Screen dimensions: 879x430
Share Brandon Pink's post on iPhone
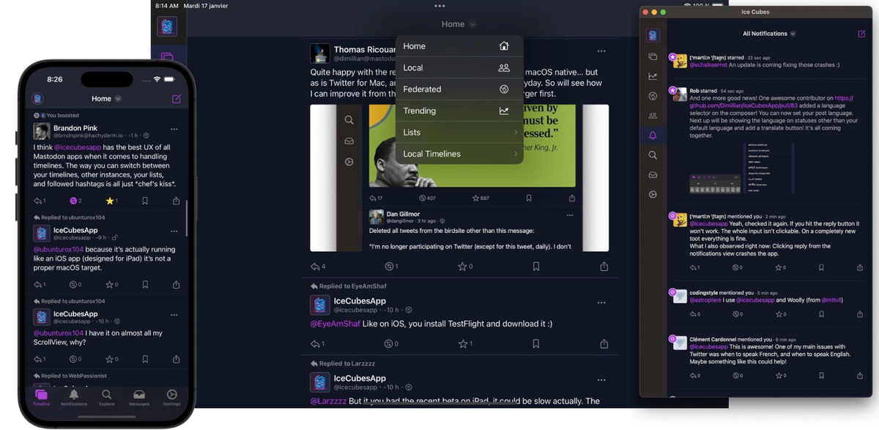pyautogui.click(x=177, y=201)
